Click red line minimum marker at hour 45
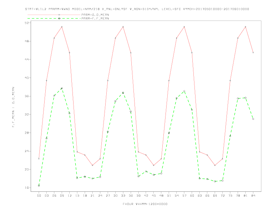 [154, 165]
